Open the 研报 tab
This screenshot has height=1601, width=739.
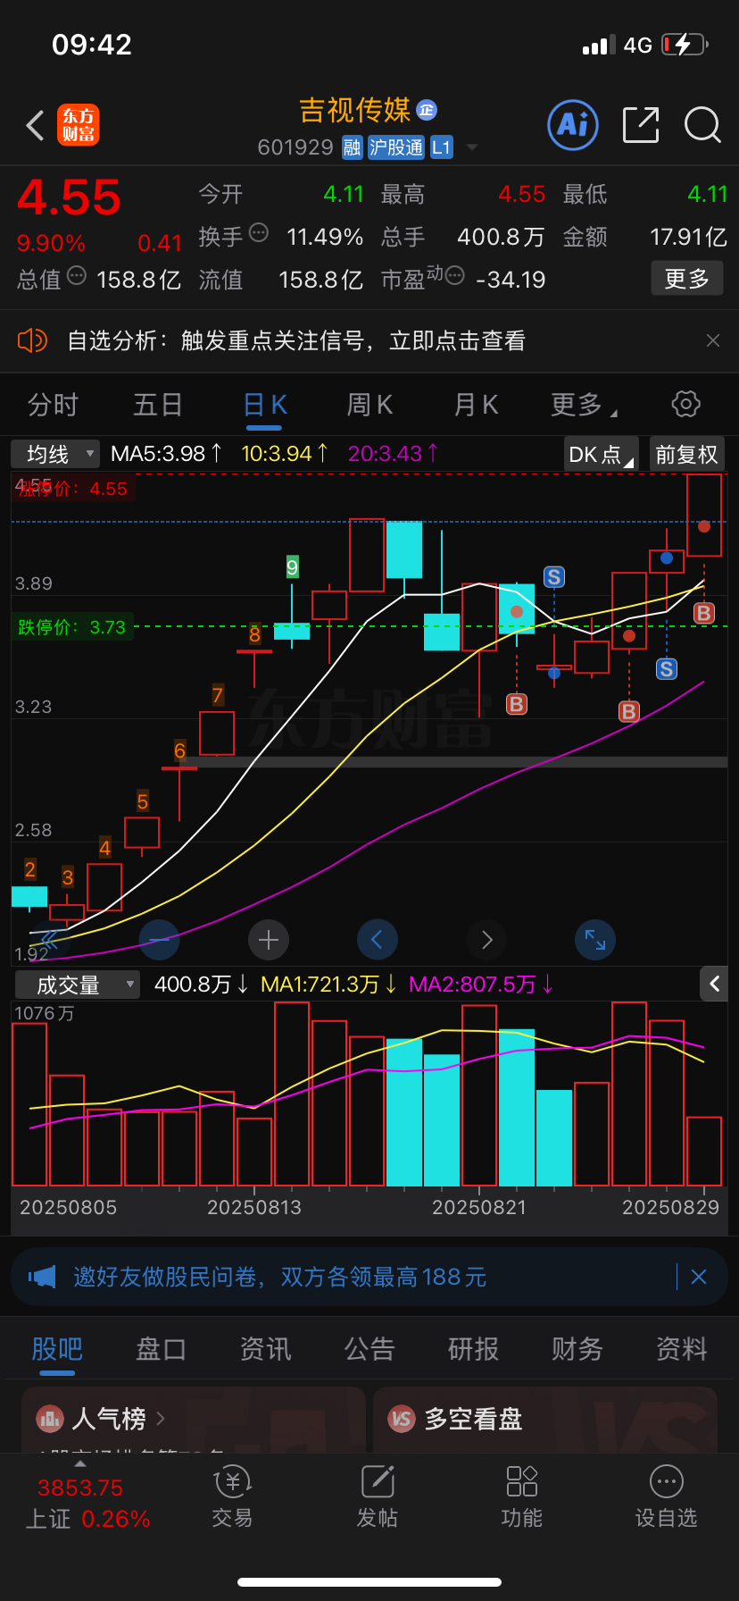point(473,1348)
